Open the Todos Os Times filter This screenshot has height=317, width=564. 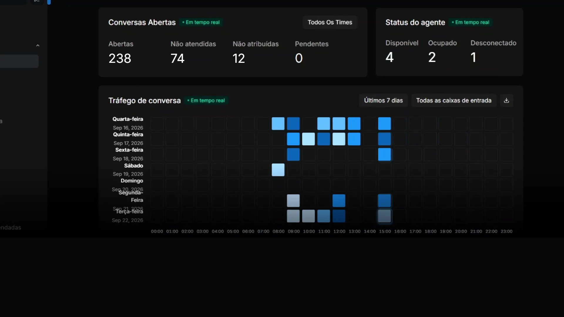coord(330,22)
